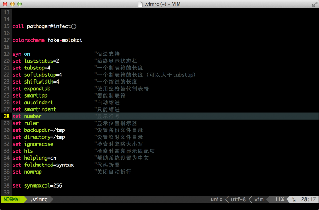The image size is (319, 210).
Task: Click "set directory=/tmp" setting
Action: pyautogui.click(x=39, y=137)
